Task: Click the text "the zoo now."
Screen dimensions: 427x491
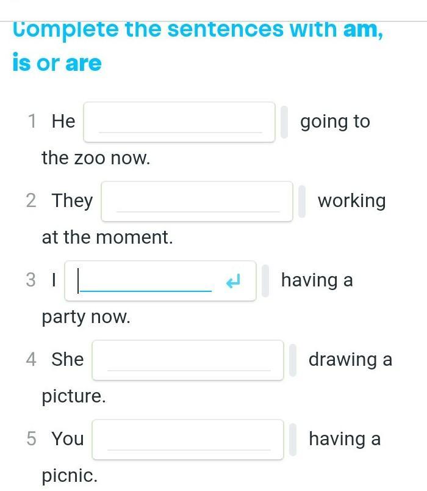Action: coord(96,158)
